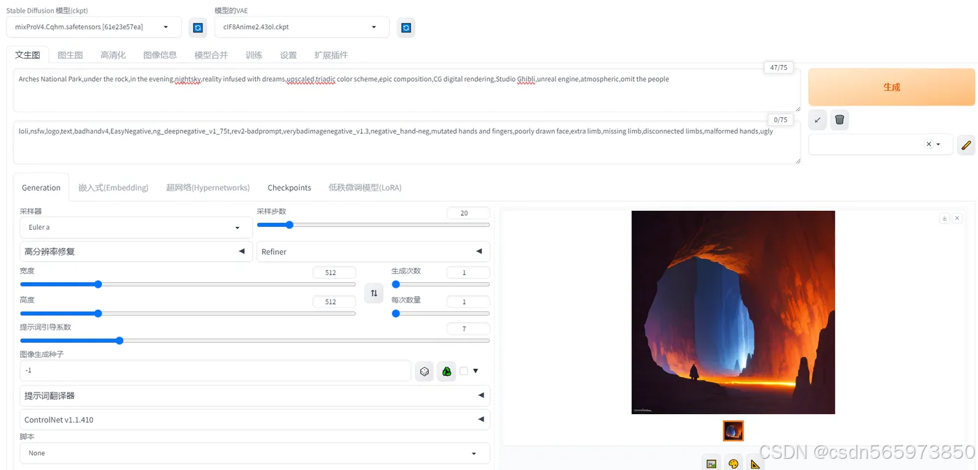Click the negative prompt text area

pyautogui.click(x=407, y=142)
